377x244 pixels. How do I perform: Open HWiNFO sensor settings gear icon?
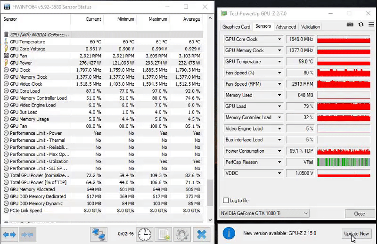coord(182,234)
